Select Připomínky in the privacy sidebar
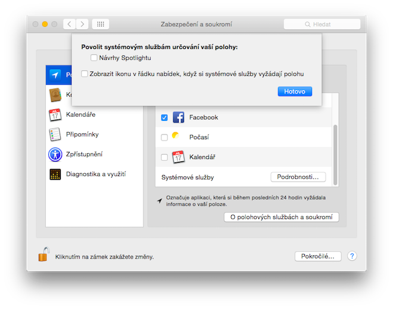This screenshot has width=393, height=309. click(x=94, y=135)
